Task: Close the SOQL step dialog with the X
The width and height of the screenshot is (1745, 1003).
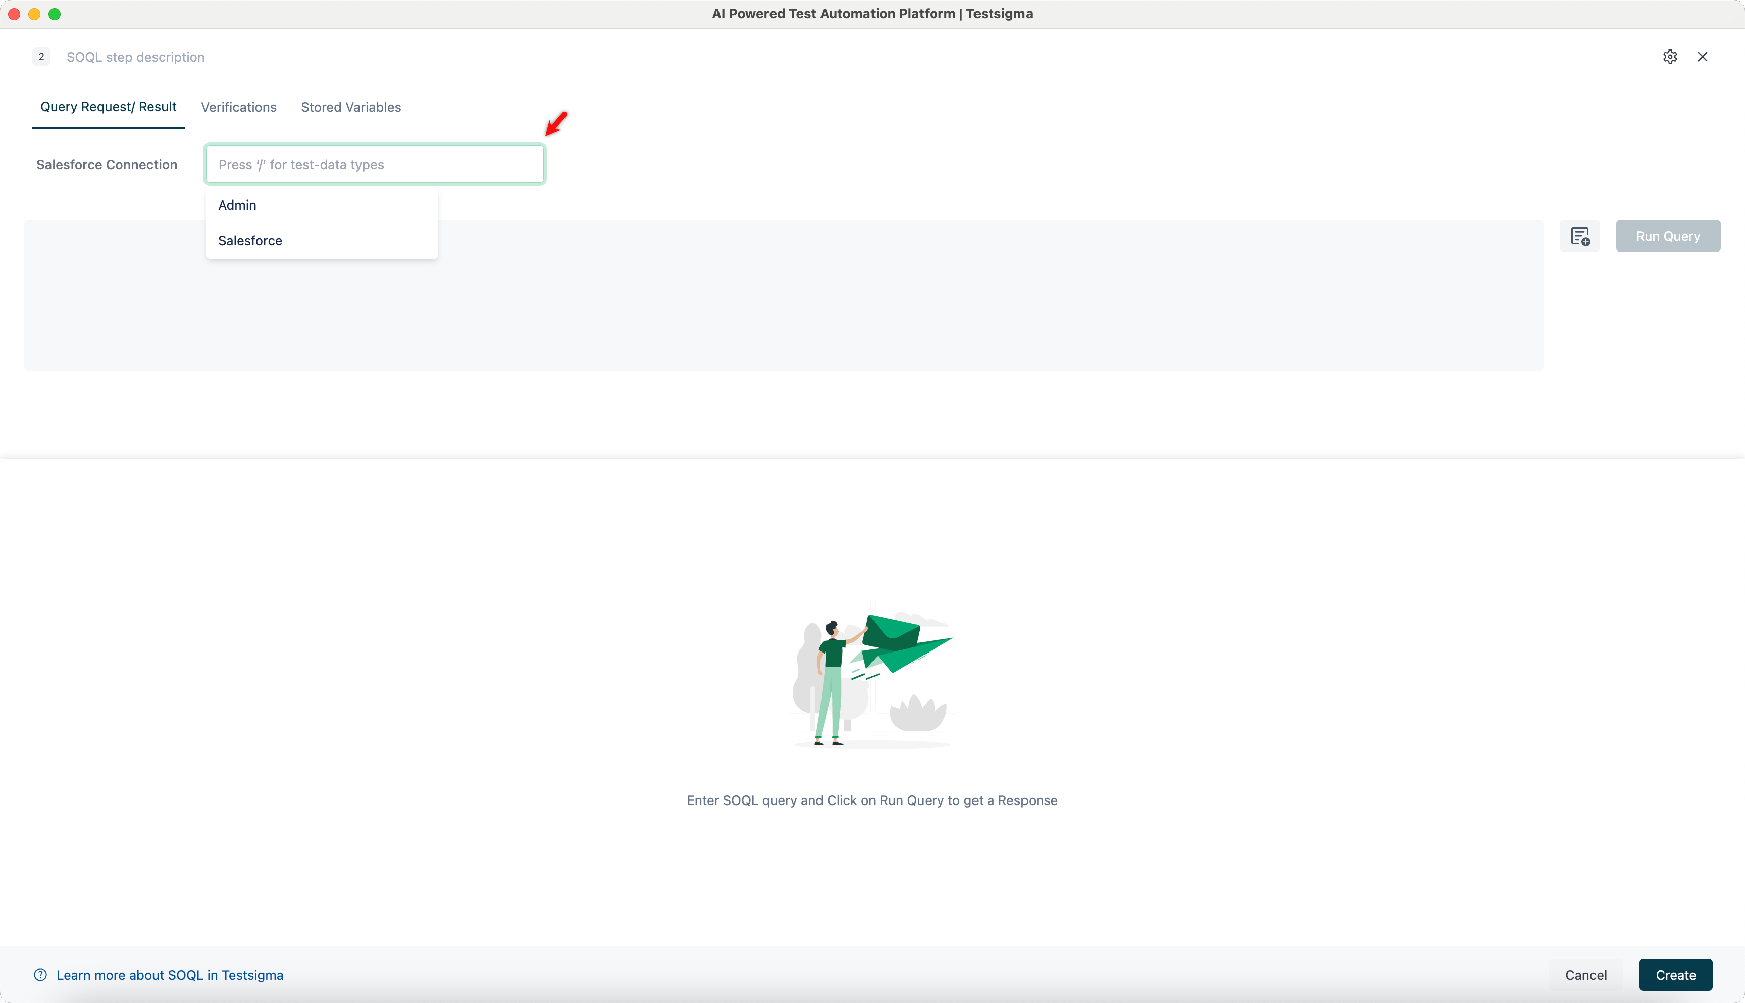Action: (x=1702, y=57)
